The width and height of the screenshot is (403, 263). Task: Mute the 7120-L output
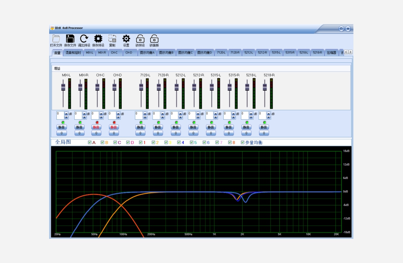coord(140,127)
